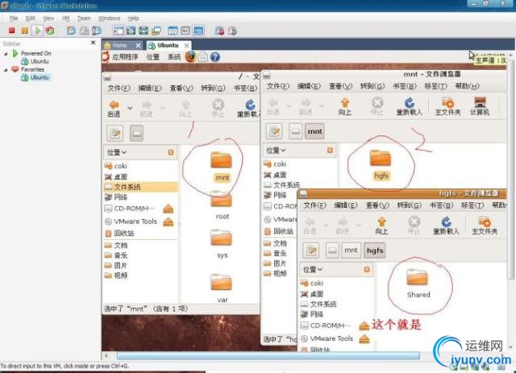Open the 位置 sidebar dropdown in root window
The height and width of the screenshot is (373, 516).
tap(116, 152)
